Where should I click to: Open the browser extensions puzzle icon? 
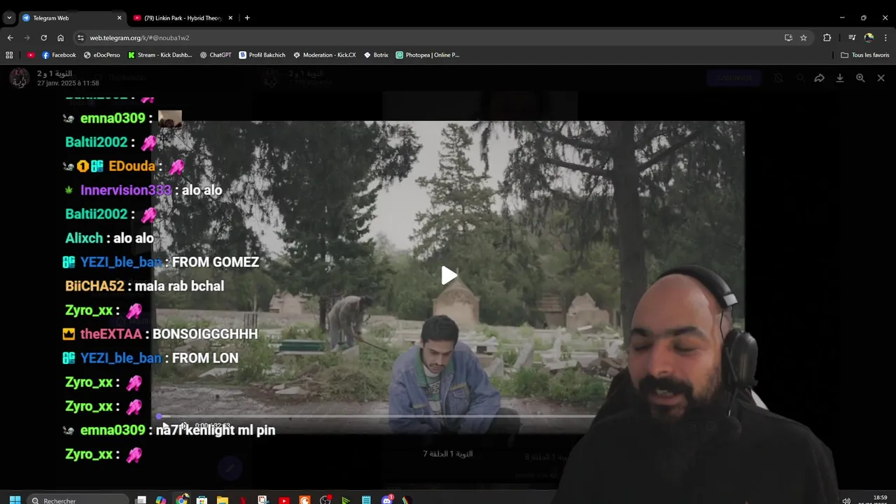click(x=827, y=38)
